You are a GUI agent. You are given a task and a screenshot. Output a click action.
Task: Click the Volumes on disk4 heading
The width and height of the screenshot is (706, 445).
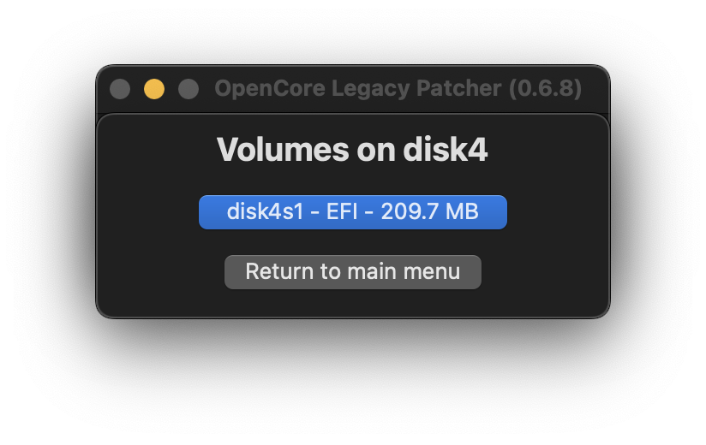pyautogui.click(x=352, y=150)
